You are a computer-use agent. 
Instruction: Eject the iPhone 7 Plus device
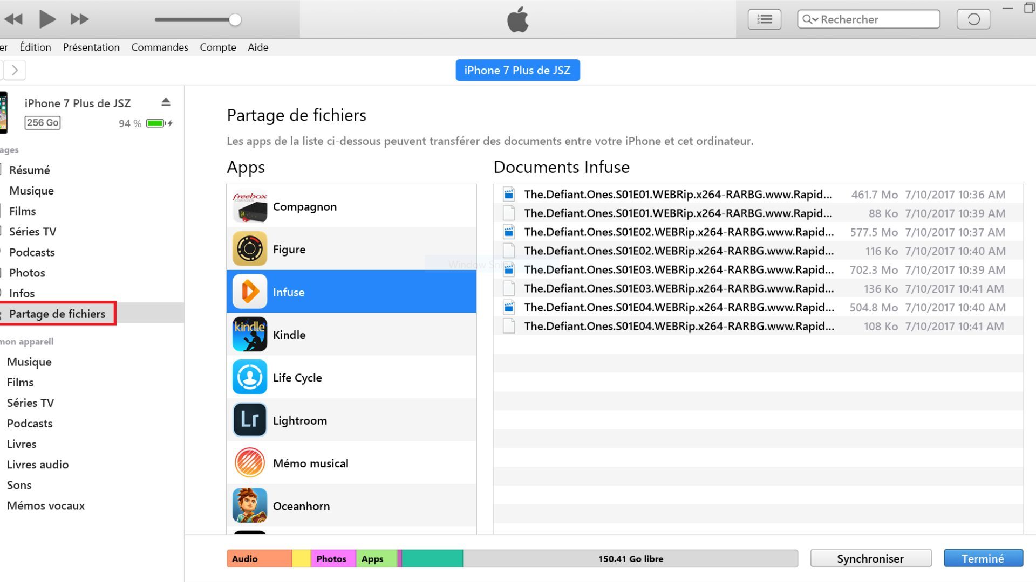point(166,102)
